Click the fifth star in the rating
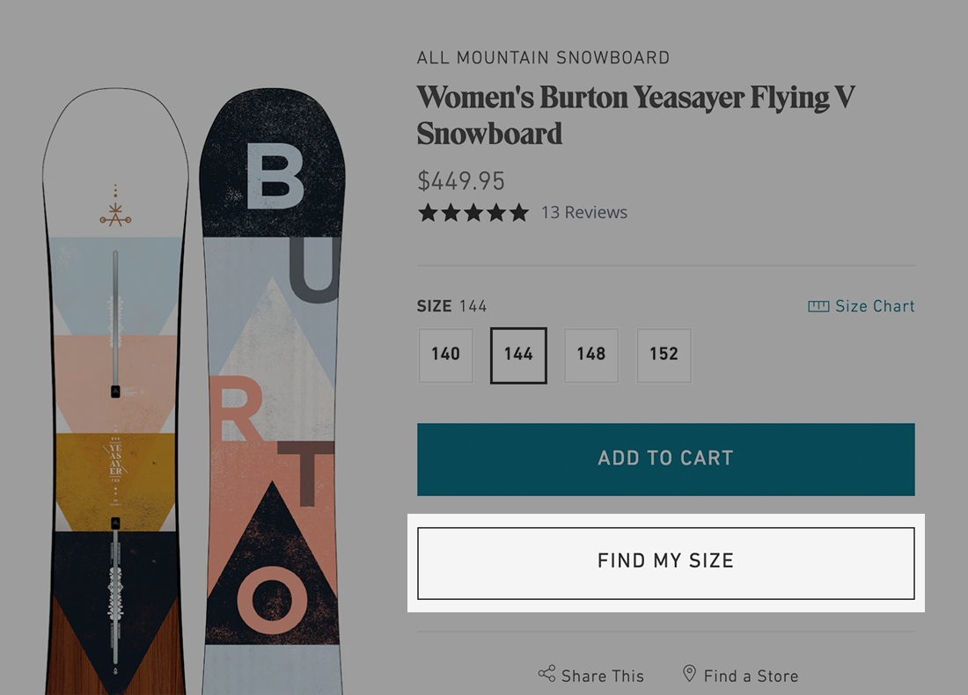 tap(519, 213)
